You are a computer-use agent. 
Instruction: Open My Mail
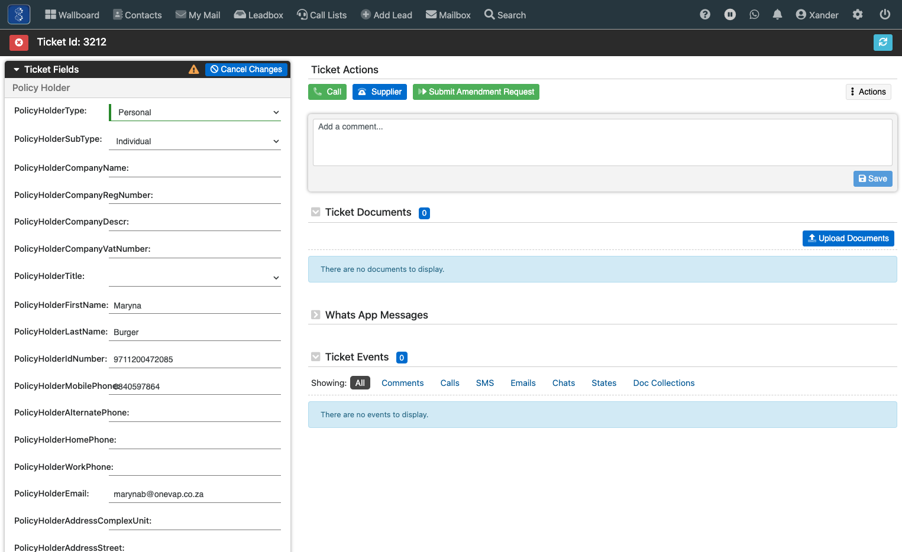pos(198,15)
